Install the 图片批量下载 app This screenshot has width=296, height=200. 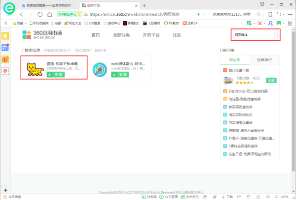tap(271, 81)
